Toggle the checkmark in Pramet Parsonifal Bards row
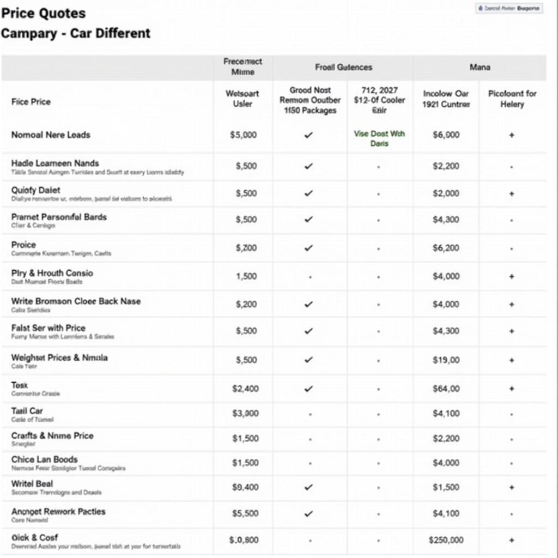Viewport: 558px width, 558px height. point(309,220)
